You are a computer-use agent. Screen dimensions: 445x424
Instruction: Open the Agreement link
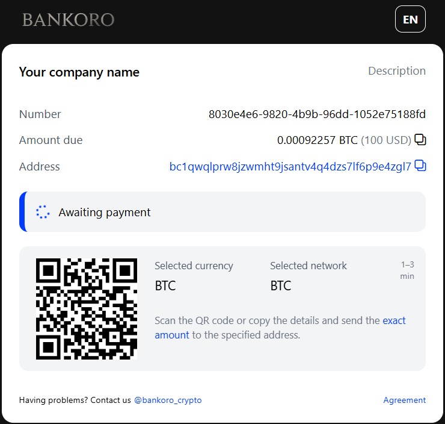(x=404, y=400)
